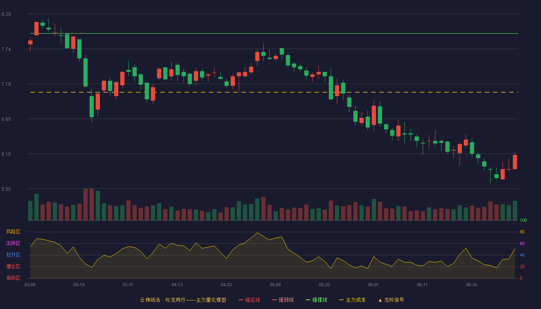This screenshot has width=541, height=309.
Task: Select the 拉升区 zone label
Action: click(13, 255)
